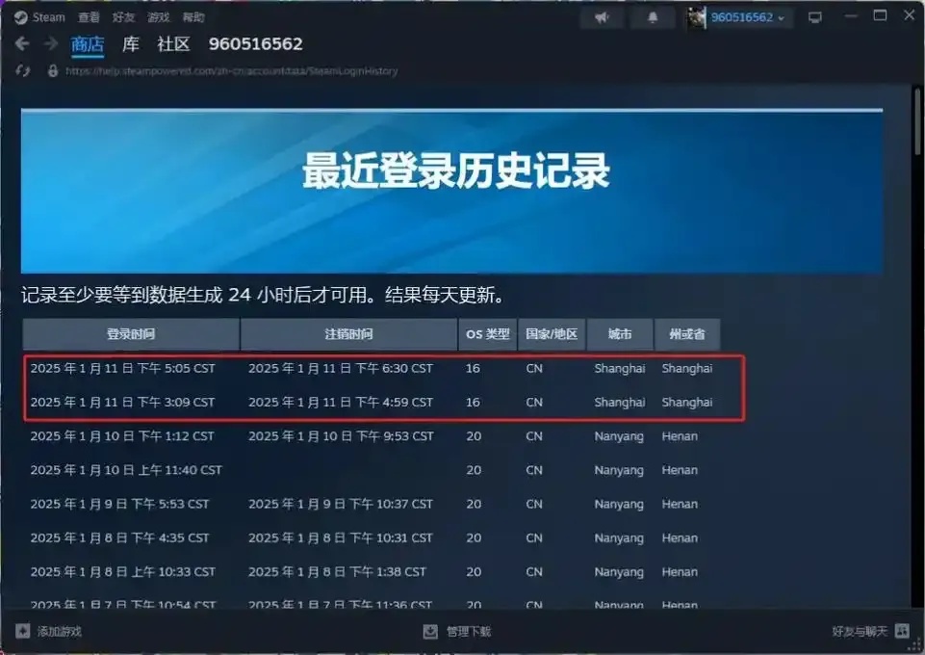Screen dimensions: 925x655
Task: Click the 记录至少要等到数据生成 notice text
Action: tap(263, 295)
